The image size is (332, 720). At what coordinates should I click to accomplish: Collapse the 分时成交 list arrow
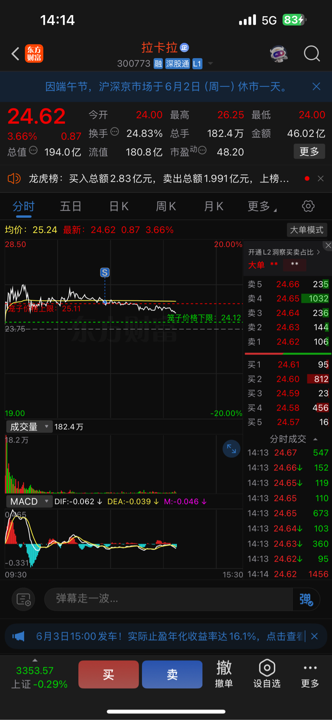click(316, 439)
